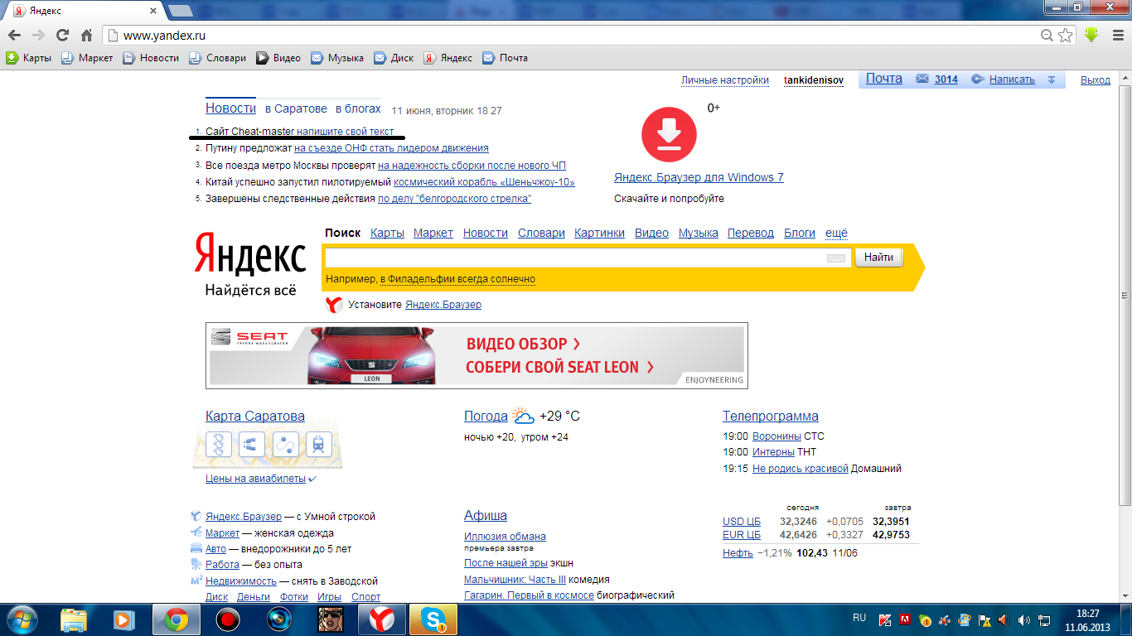The height and width of the screenshot is (636, 1132).
Task: Open the Выход logout link
Action: coord(1095,80)
